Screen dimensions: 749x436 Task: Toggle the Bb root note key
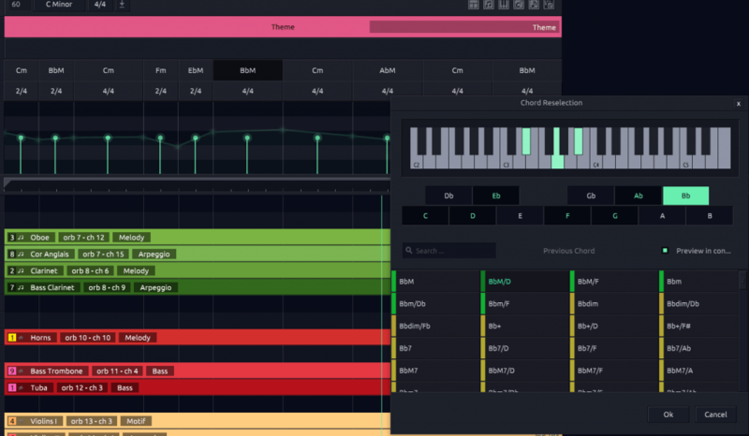(x=685, y=196)
